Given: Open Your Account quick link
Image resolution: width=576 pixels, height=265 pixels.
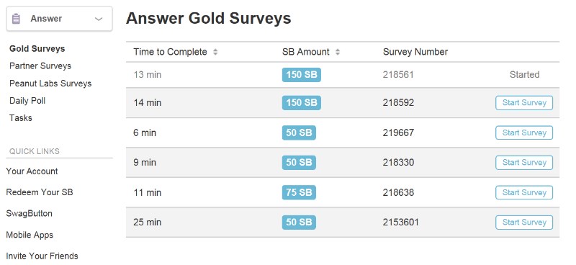Looking at the screenshot, I should tap(32, 171).
